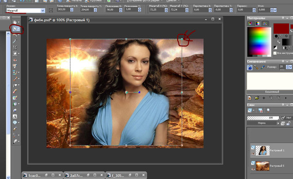The image size is (293, 179).
Task: Select the mixer knife tool icon
Action: (x=256, y=67)
